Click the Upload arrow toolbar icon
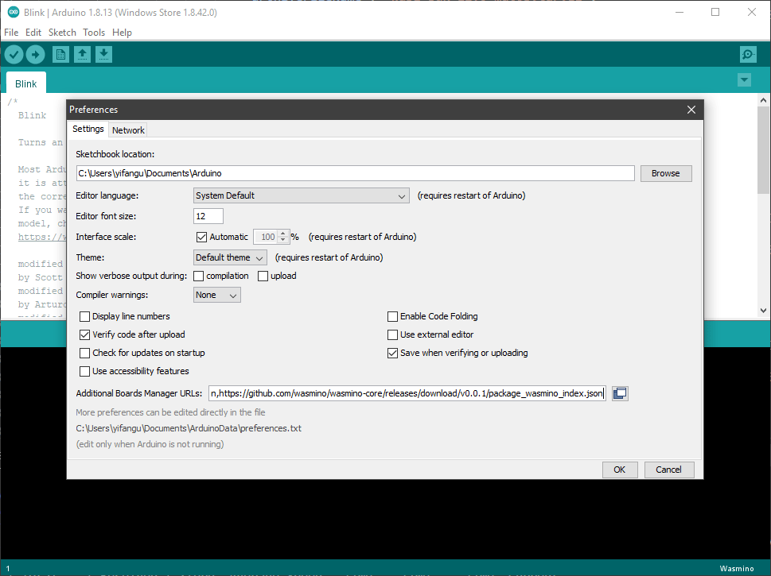 35,55
